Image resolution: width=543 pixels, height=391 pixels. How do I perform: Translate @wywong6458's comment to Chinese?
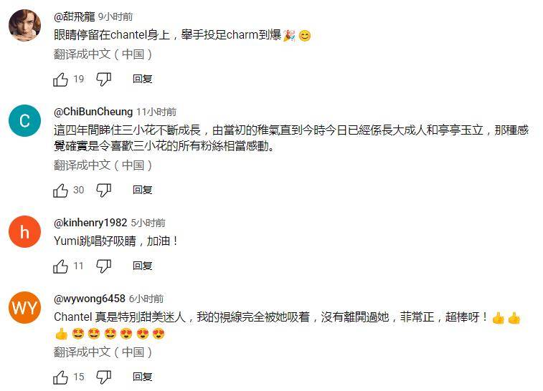(103, 352)
